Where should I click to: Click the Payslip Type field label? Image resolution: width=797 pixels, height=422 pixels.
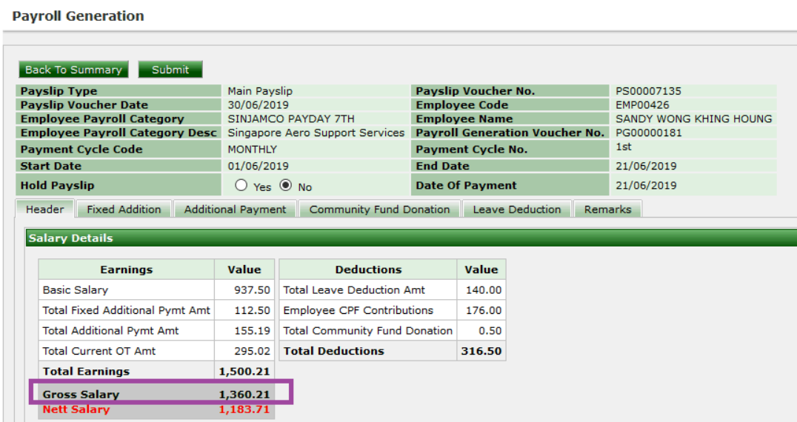(59, 91)
